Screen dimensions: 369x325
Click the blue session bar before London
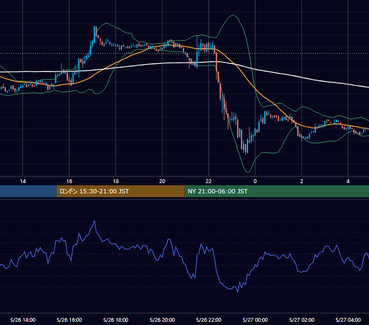28,191
